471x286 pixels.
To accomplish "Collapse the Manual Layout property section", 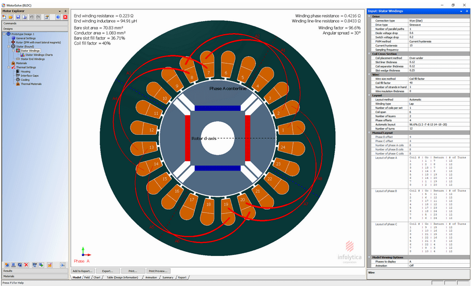I will click(x=369, y=133).
